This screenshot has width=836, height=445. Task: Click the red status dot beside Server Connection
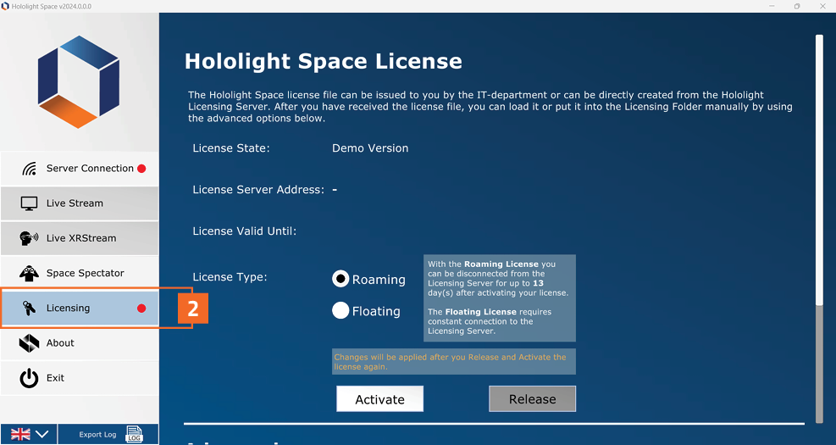click(x=141, y=169)
